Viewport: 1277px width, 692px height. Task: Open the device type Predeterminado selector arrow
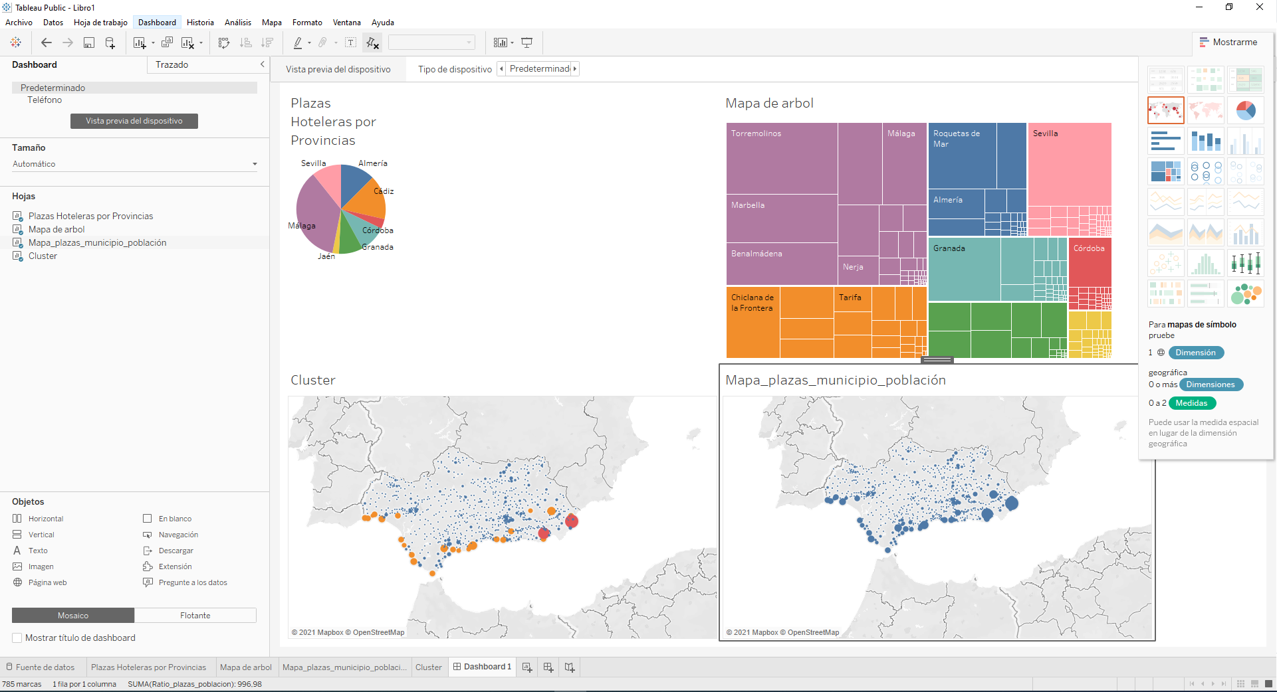pyautogui.click(x=575, y=68)
